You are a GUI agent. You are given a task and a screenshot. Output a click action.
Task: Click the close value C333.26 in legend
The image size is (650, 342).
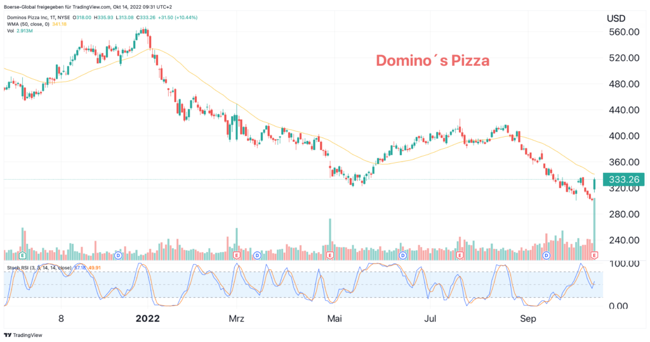click(x=146, y=17)
